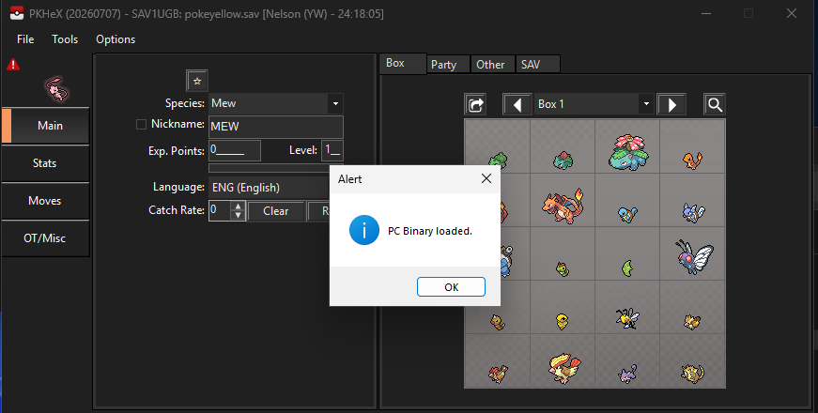
Task: Select the Moves editor tab
Action: click(46, 201)
